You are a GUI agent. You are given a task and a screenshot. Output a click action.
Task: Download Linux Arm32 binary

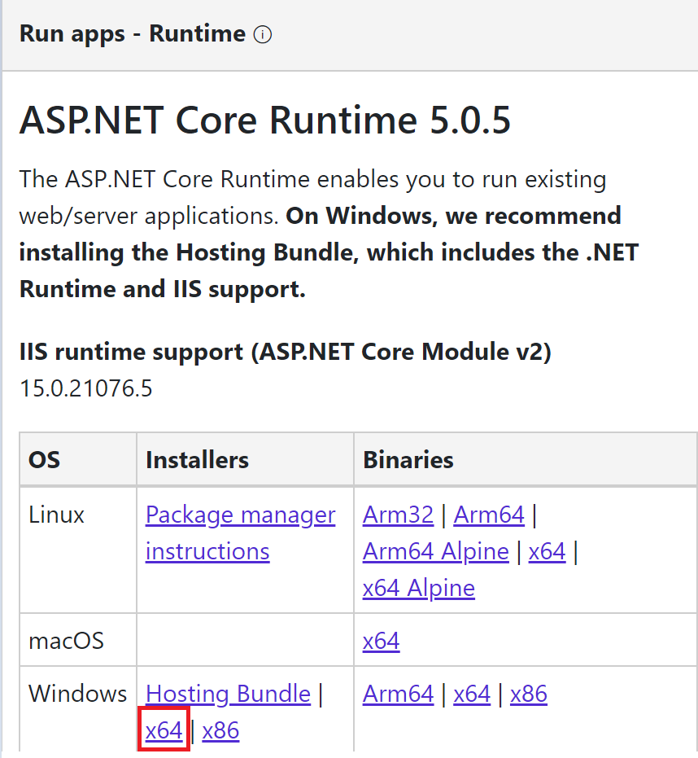[398, 515]
